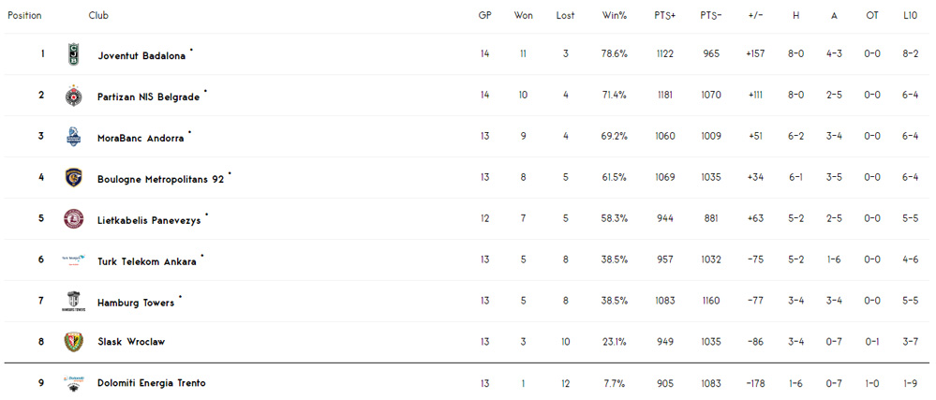This screenshot has height=400, width=936.
Task: Go to the Hamburg Towers club link
Action: 136,303
